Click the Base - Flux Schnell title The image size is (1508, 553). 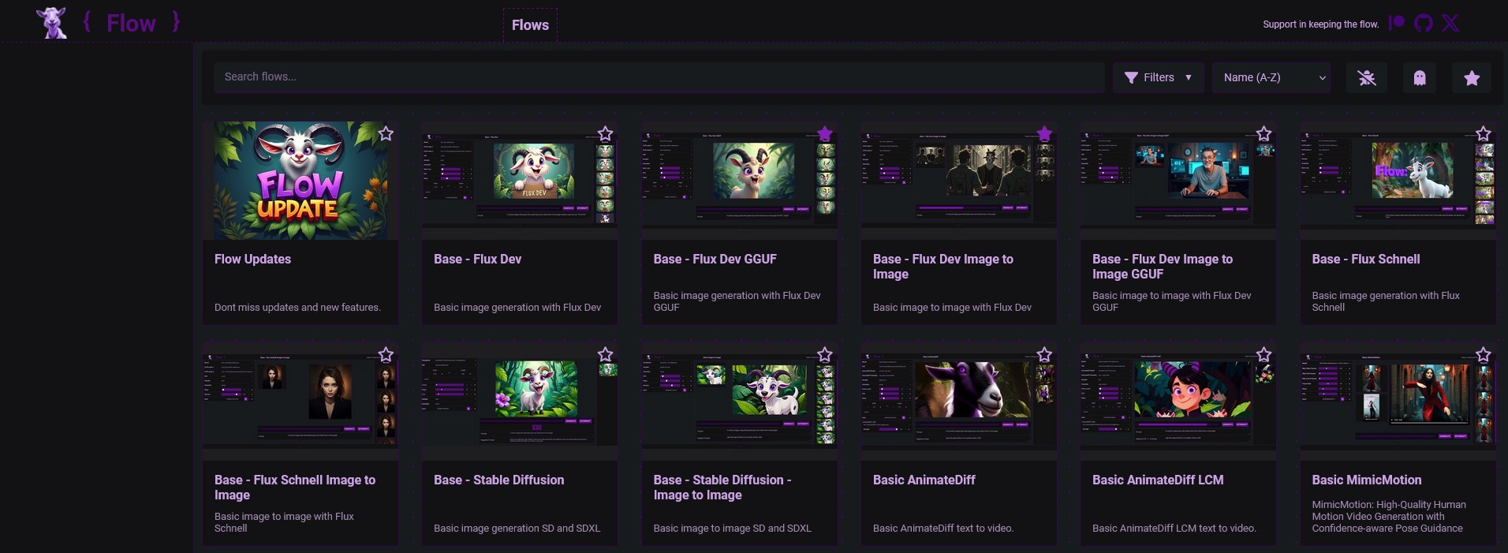tap(1365, 259)
